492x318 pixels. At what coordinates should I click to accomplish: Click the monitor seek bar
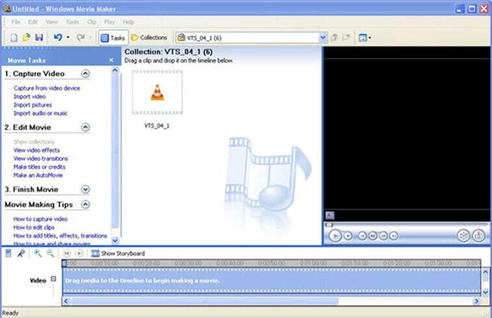tap(407, 225)
